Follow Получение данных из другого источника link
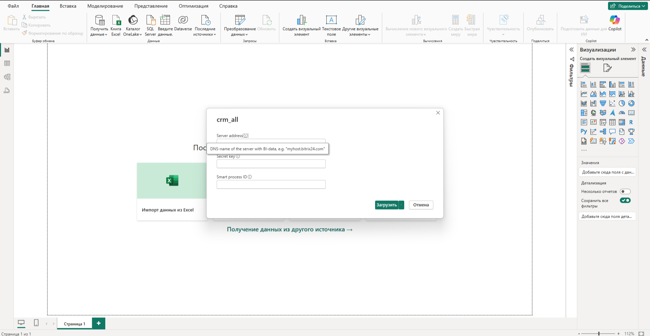This screenshot has height=336, width=650. (x=289, y=230)
